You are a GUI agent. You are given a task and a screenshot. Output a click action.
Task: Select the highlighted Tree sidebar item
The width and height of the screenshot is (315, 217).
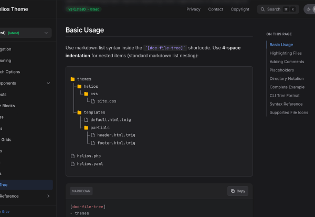(x=26, y=185)
